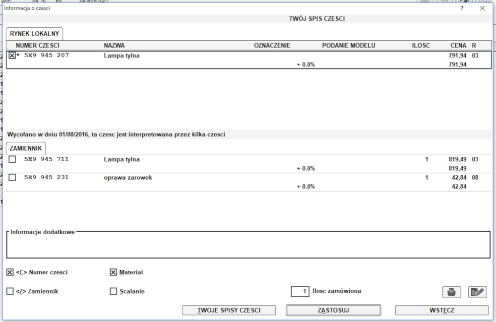Click the CENA column header

(x=458, y=45)
